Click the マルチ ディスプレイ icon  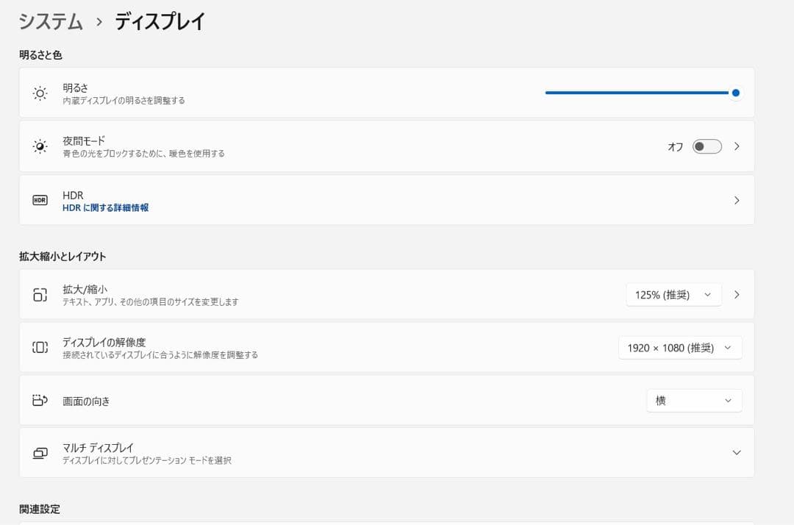pyautogui.click(x=39, y=452)
